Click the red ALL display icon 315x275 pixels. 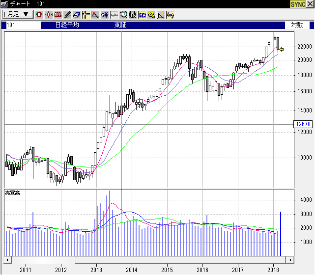tap(58, 15)
